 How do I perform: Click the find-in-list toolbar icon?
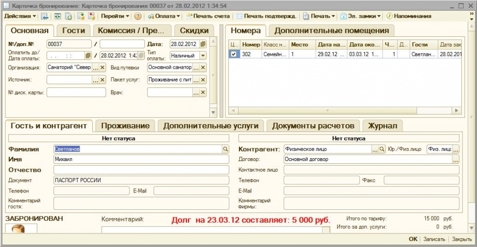tap(44, 16)
